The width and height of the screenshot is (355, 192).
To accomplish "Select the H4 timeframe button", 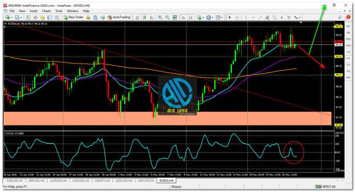I will [x=348, y=58].
